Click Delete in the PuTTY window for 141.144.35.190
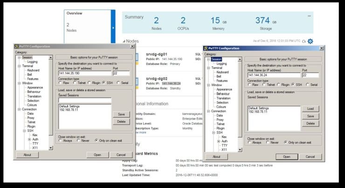Viewport: 345px width, 188px height. click(x=121, y=121)
